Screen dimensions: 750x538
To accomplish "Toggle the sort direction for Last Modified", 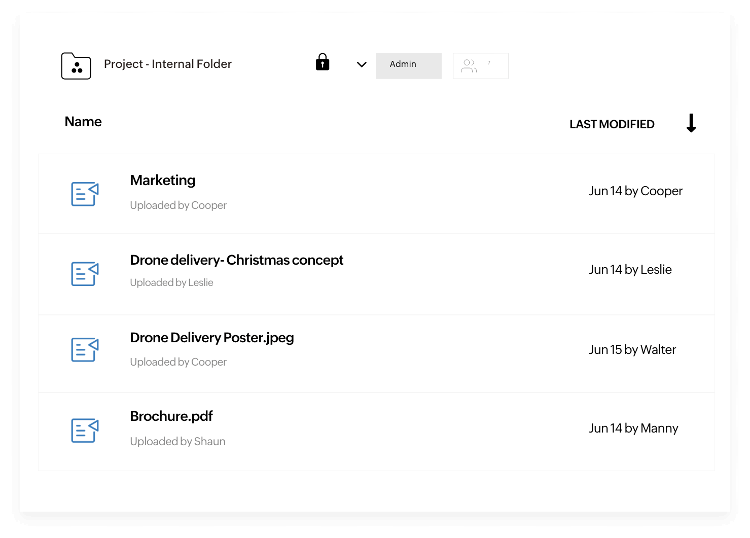I will [691, 123].
